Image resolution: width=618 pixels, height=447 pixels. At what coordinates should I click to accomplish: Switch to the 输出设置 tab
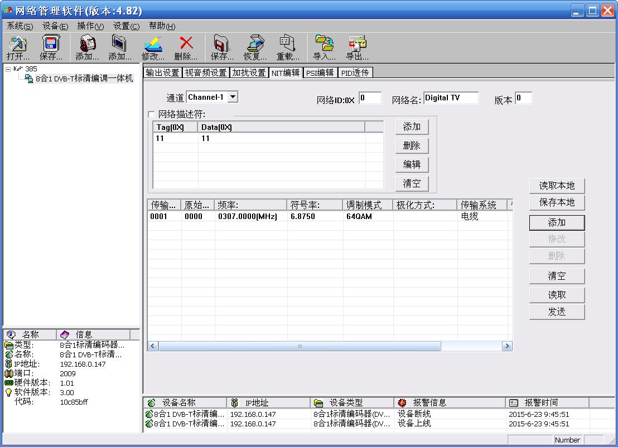162,72
